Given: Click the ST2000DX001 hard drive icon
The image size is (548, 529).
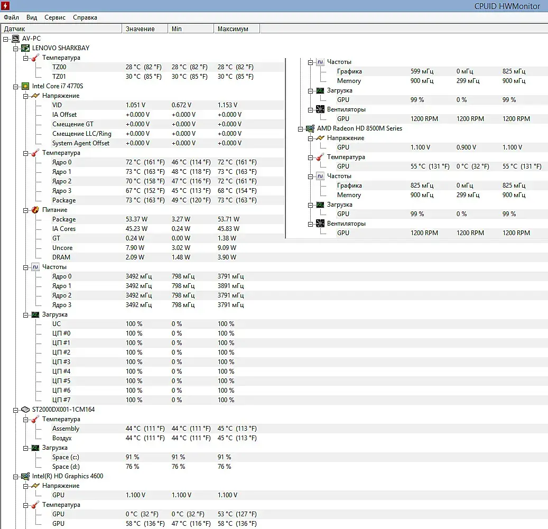Looking at the screenshot, I should click(x=25, y=410).
